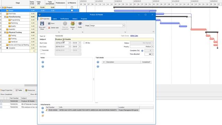Screen dimensions: 222x125
Task: Click the Subject column header in tasks list
Action: 29,98
